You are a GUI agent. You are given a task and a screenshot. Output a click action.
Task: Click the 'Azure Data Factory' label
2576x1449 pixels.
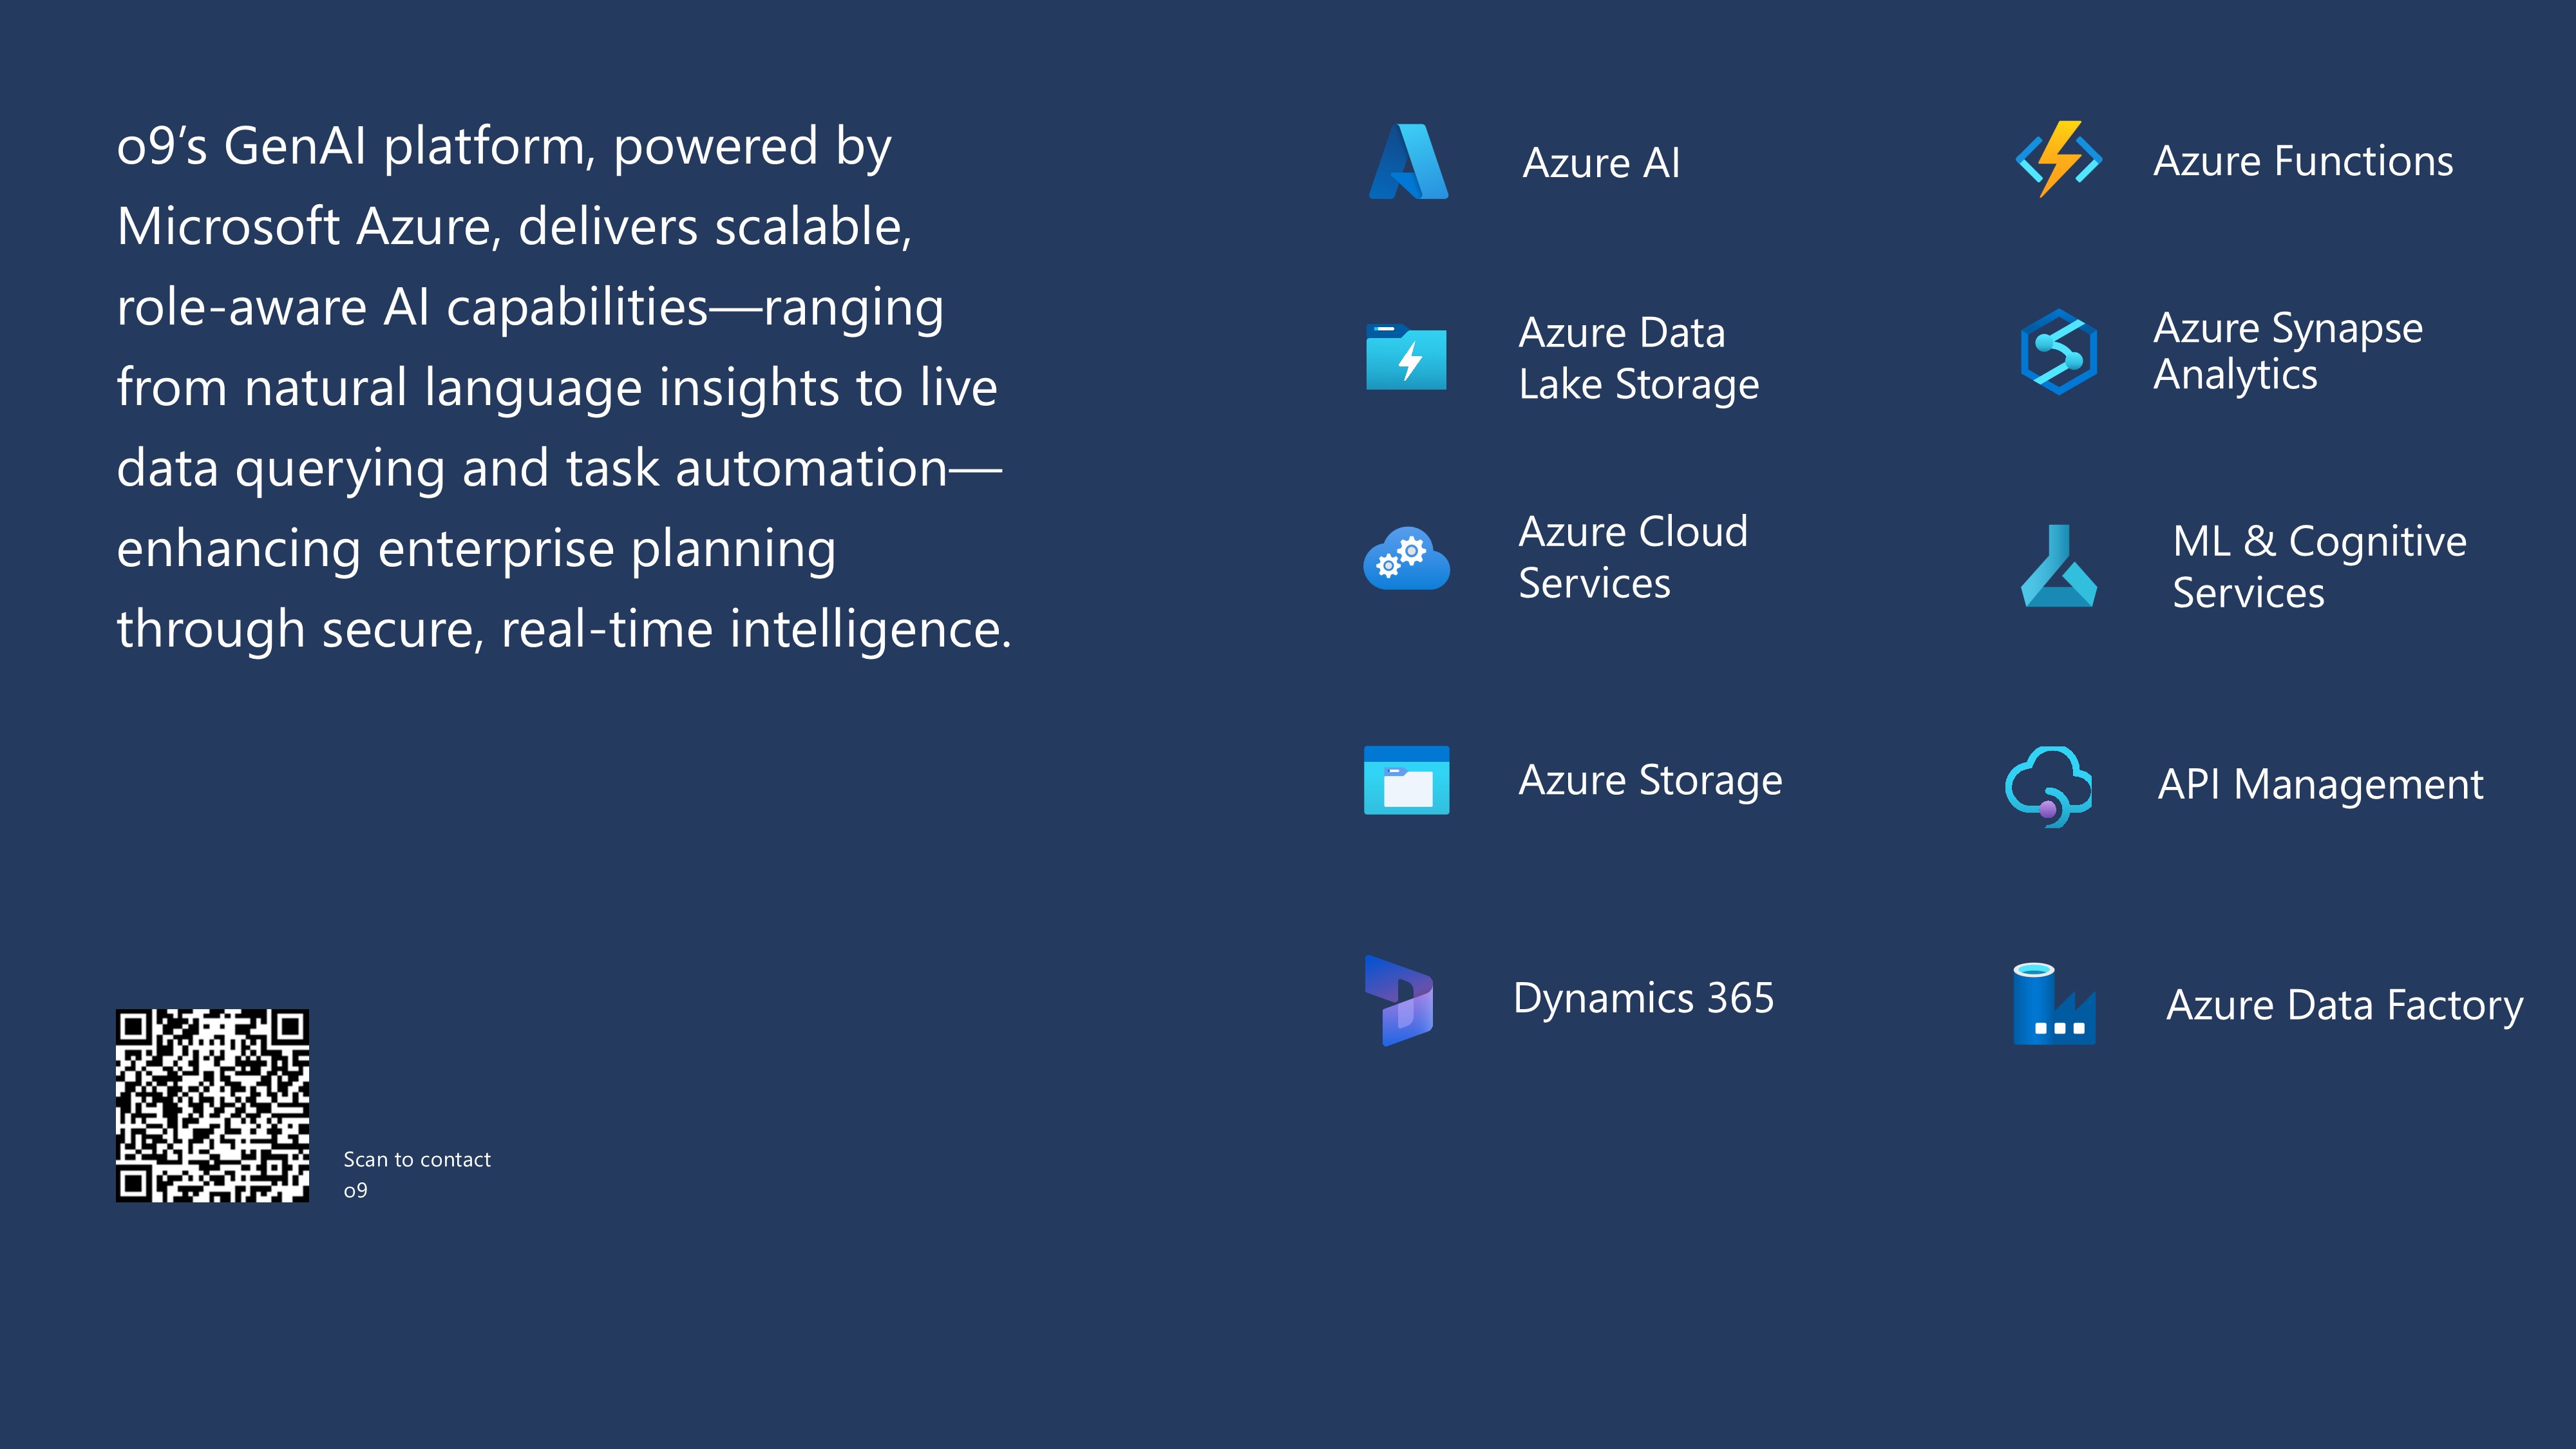2345,1005
